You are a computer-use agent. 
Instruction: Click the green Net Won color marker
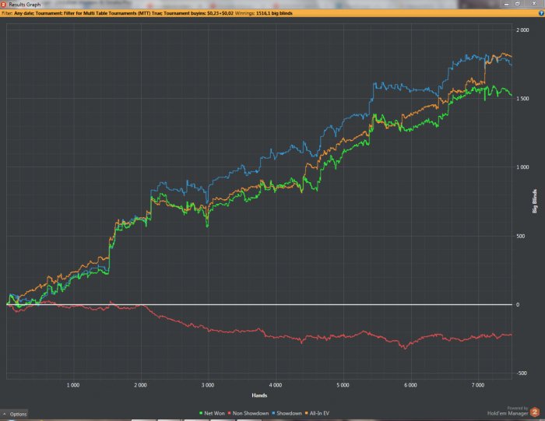[x=201, y=413]
